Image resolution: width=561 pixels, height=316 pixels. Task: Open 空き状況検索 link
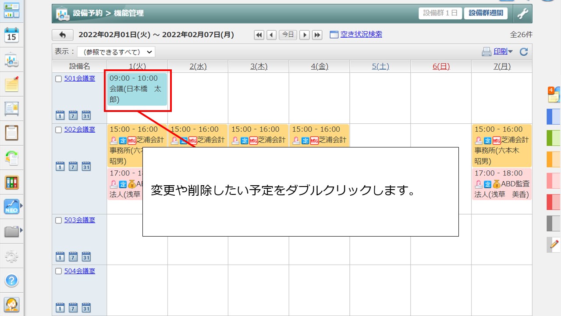361,34
